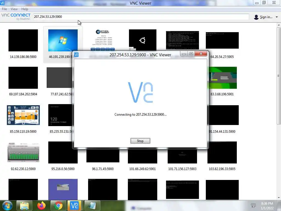
Task: Click the 83.3.68.106:5901 address label
Action: coord(222,94)
